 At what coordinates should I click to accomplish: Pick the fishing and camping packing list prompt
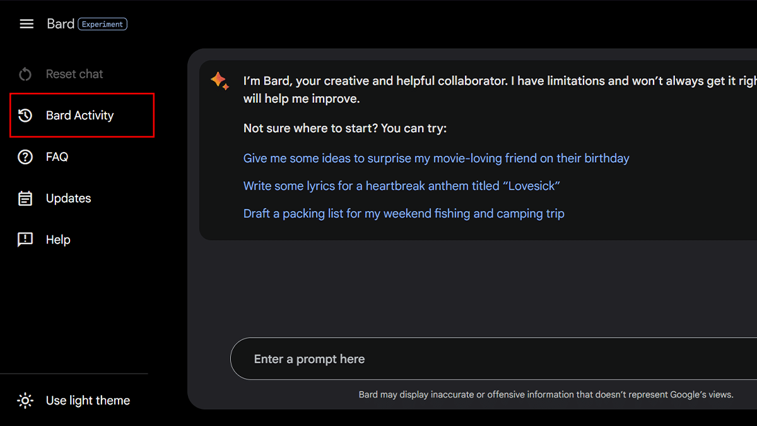(404, 214)
